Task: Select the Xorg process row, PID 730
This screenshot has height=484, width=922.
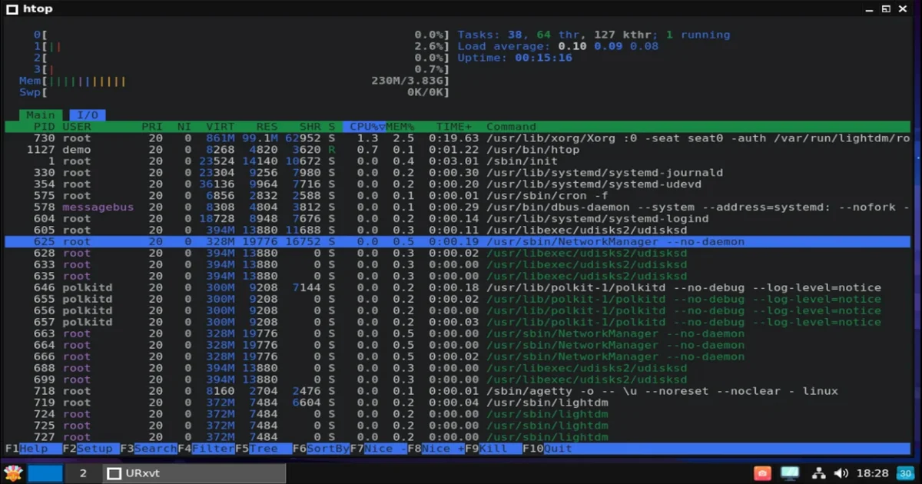Action: [458, 138]
